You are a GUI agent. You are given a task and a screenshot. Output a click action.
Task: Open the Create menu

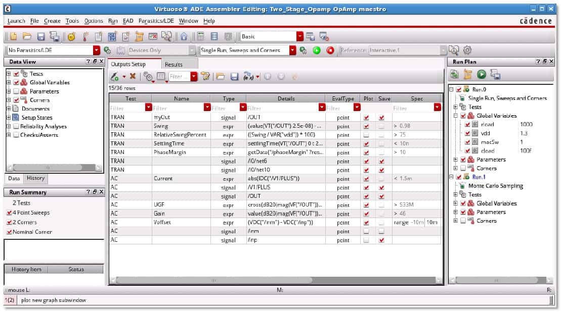[52, 21]
